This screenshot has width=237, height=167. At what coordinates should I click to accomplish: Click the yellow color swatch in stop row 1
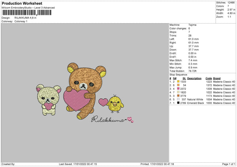178,82
